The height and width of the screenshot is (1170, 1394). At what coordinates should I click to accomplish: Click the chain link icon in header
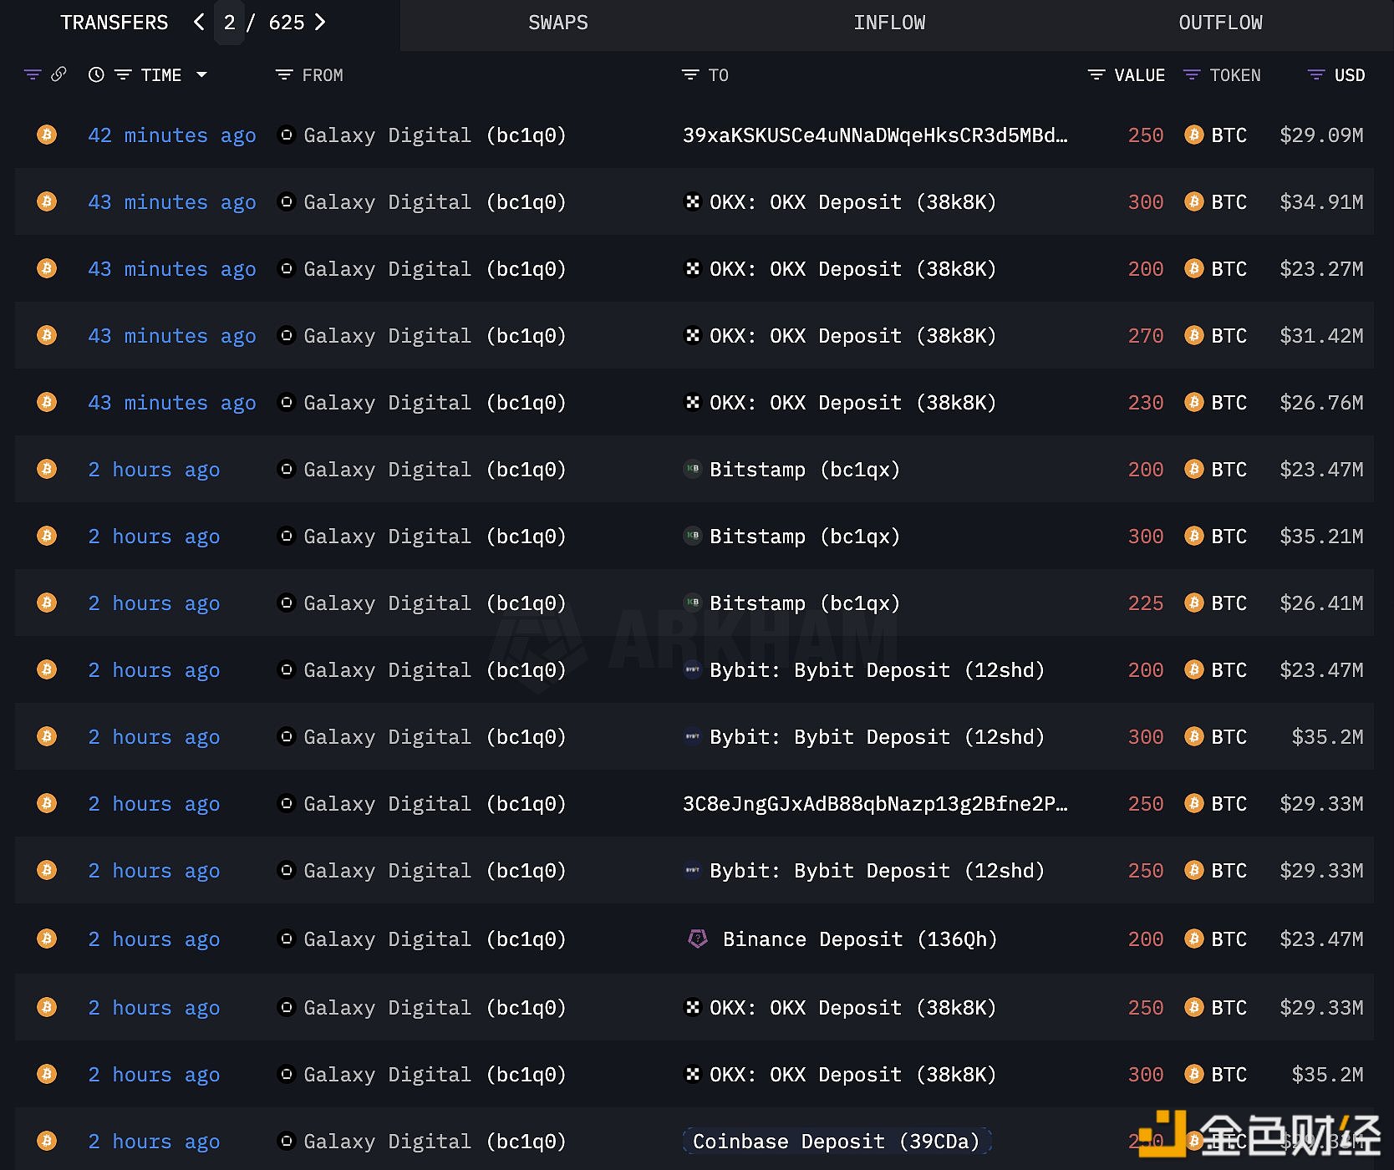pos(59,74)
